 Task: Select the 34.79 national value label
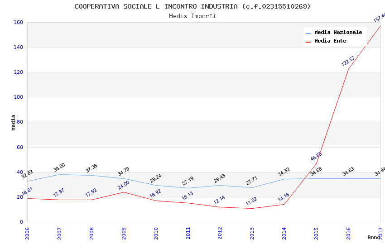[x=123, y=171]
